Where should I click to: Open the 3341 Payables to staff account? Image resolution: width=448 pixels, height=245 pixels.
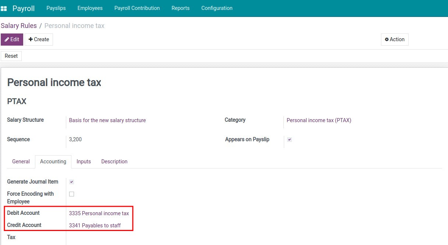click(95, 226)
